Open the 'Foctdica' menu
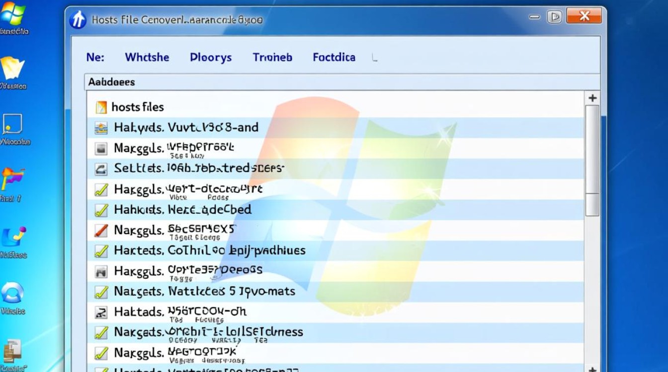Screen dimensions: 668x372 334,58
